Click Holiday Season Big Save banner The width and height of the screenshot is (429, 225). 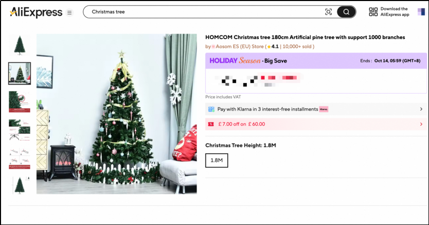316,61
